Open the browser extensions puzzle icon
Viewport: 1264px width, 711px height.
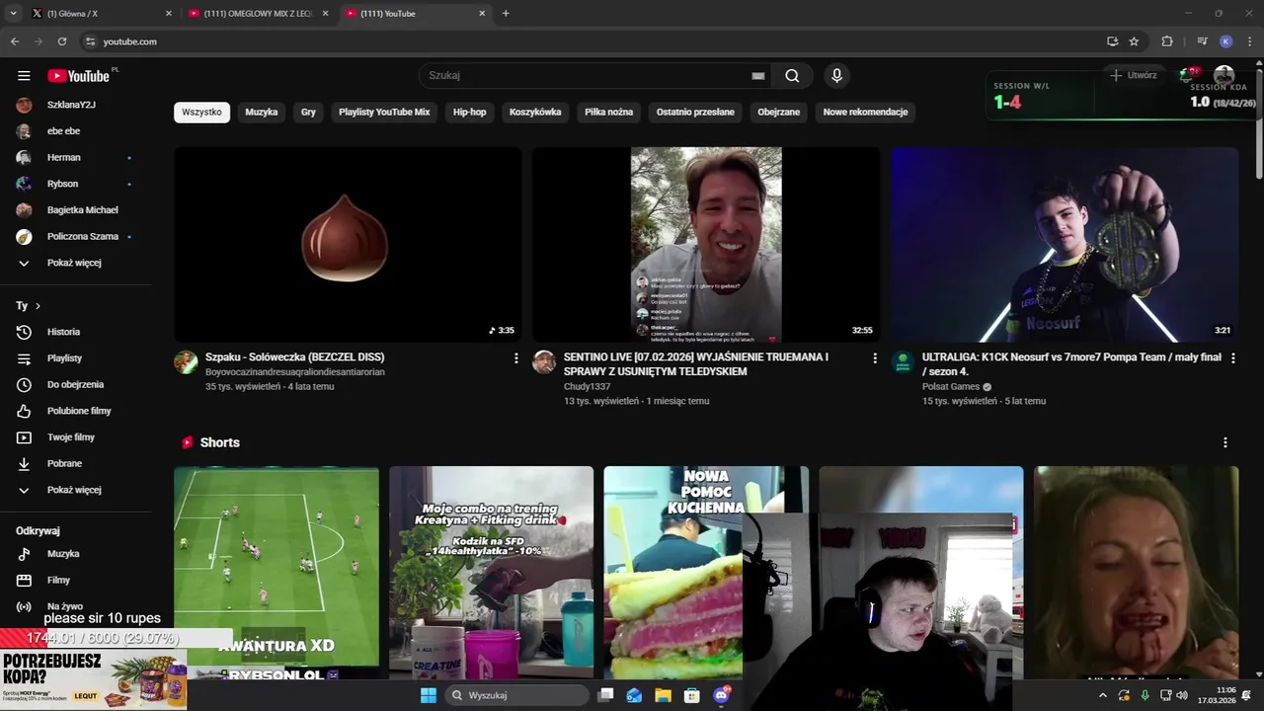(1167, 41)
